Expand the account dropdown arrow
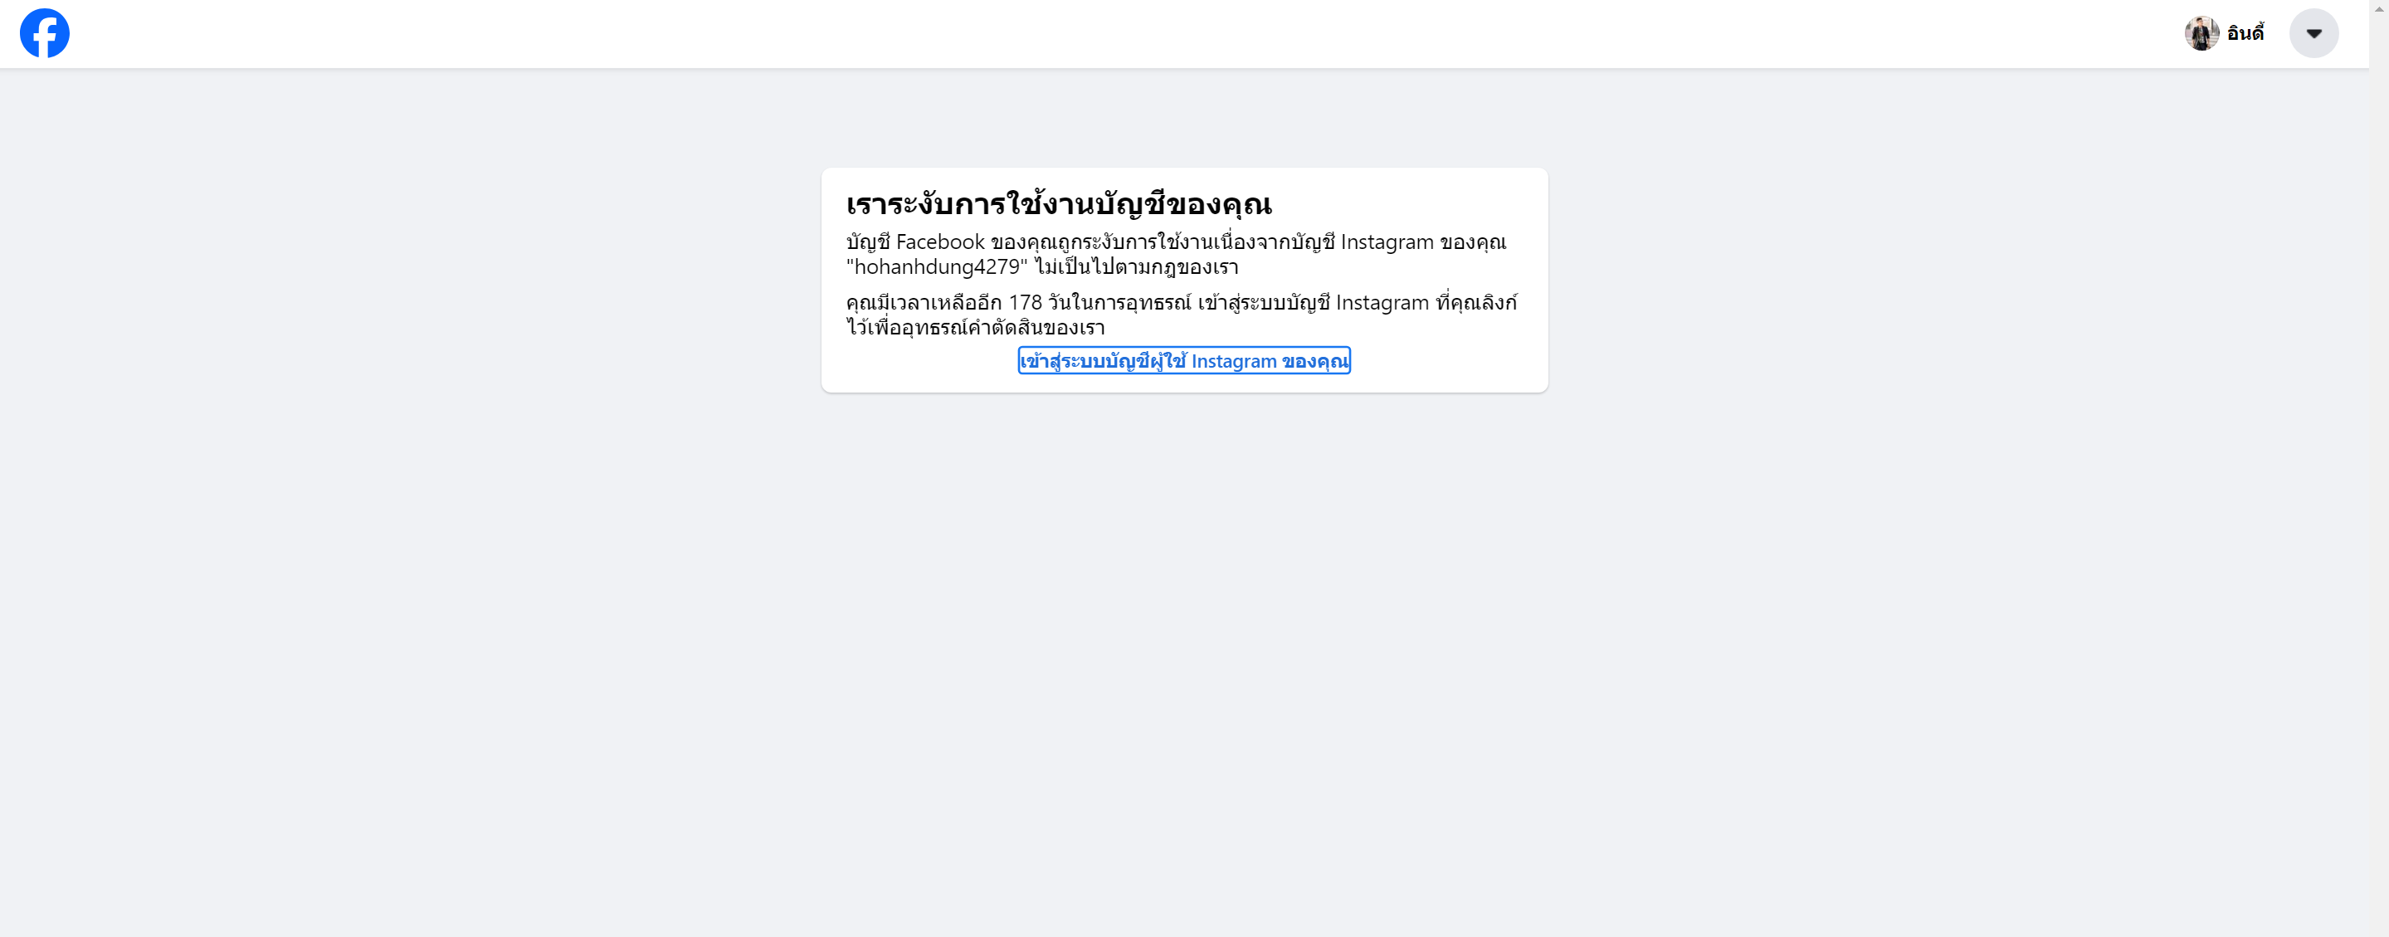2389x937 pixels. pos(2313,33)
